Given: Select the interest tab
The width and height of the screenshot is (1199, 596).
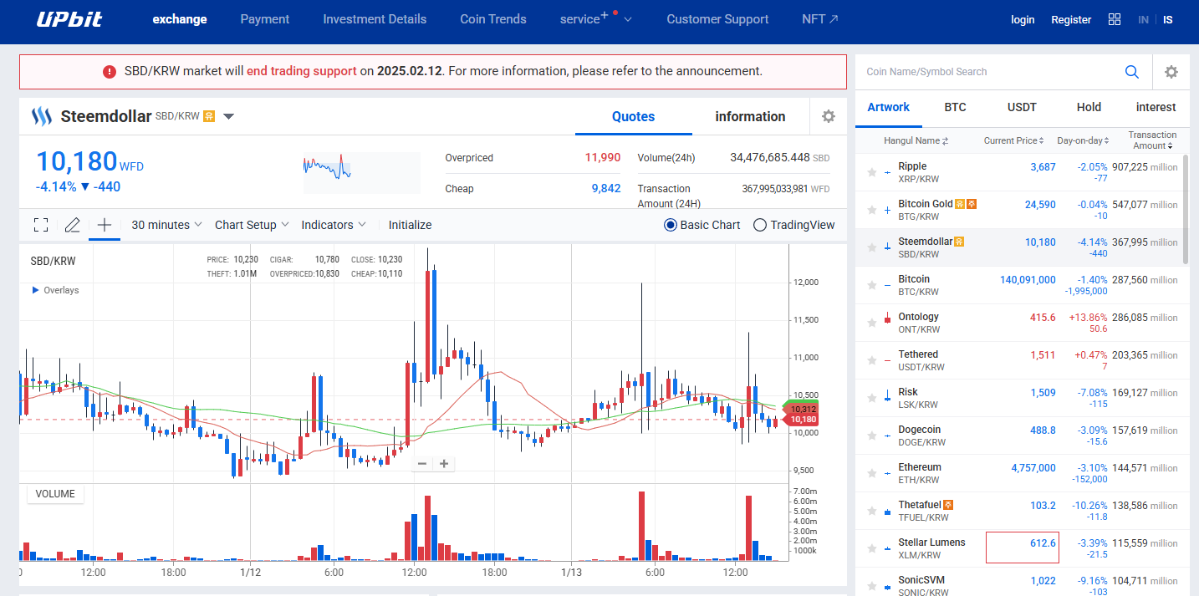Looking at the screenshot, I should pyautogui.click(x=1156, y=107).
